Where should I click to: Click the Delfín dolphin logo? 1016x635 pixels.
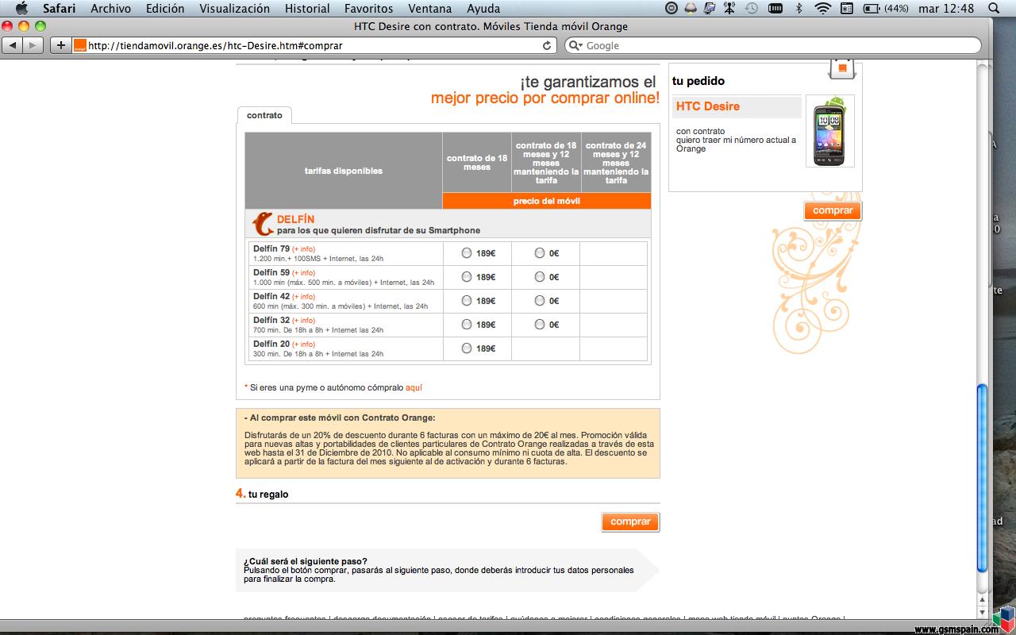click(263, 224)
